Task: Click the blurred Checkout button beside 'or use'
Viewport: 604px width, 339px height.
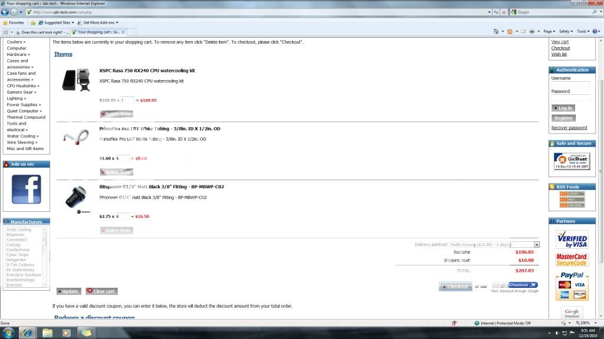Action: [455, 287]
